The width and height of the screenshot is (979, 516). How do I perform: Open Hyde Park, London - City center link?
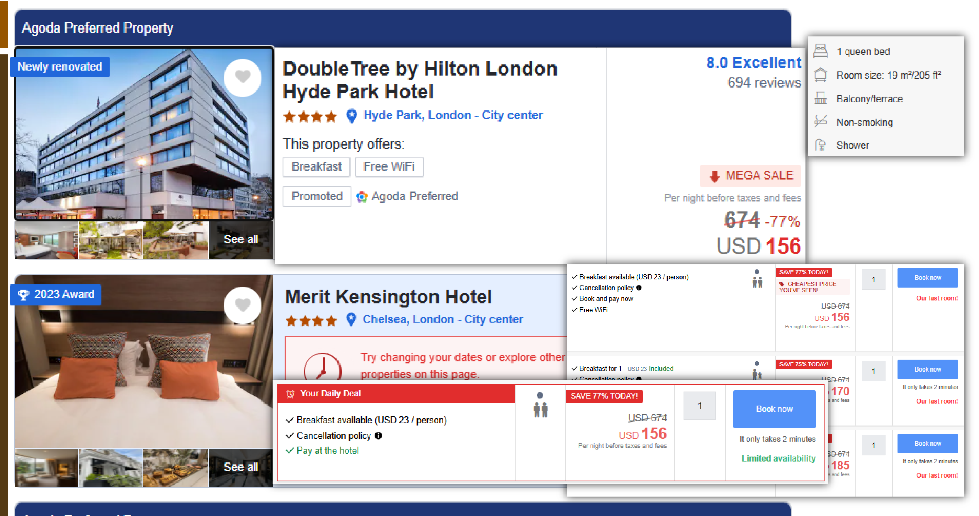[x=453, y=115]
